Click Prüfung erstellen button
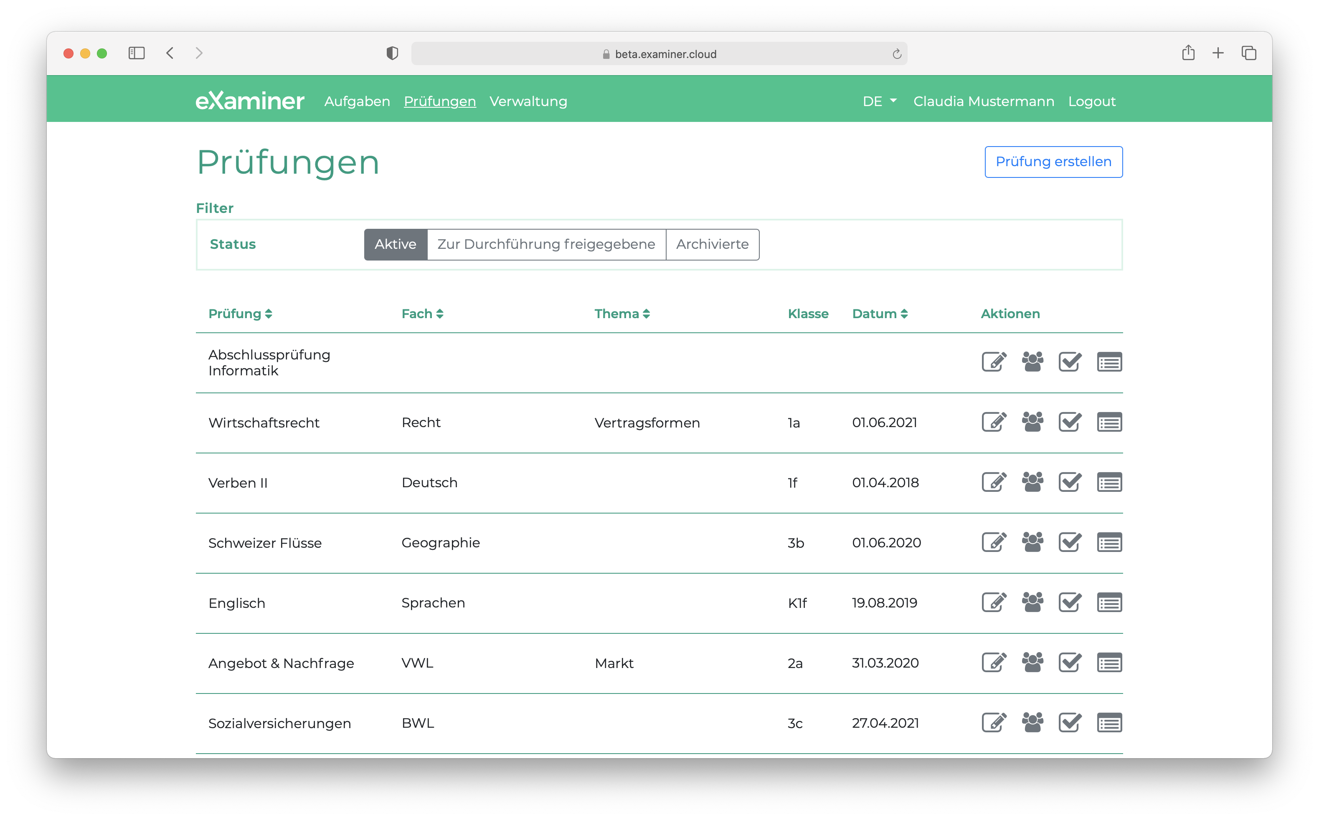1319x820 pixels. tap(1053, 162)
